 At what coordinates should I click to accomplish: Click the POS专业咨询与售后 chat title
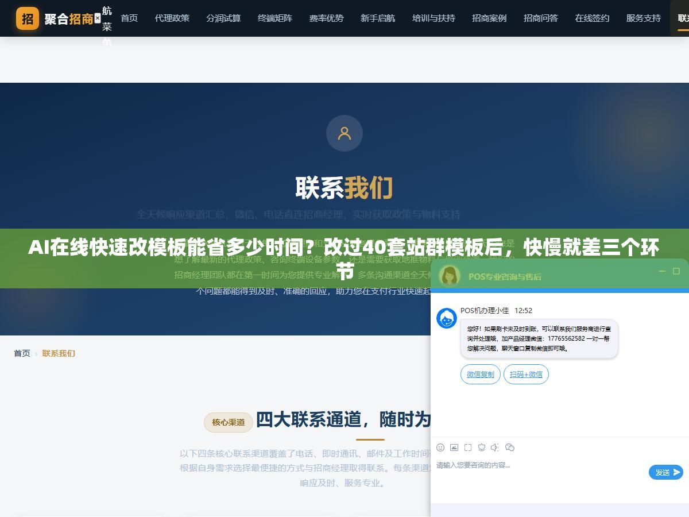[x=505, y=276]
